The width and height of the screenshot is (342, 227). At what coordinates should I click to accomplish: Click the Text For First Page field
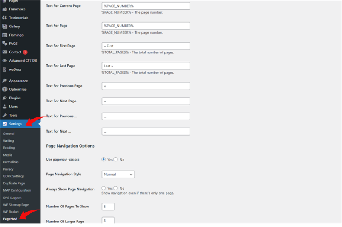coord(146,46)
